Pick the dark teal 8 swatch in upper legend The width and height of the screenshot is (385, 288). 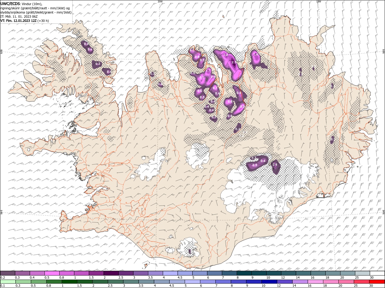coord(244,273)
